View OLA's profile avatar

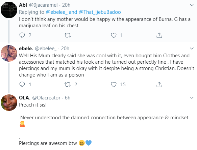click(9, 102)
